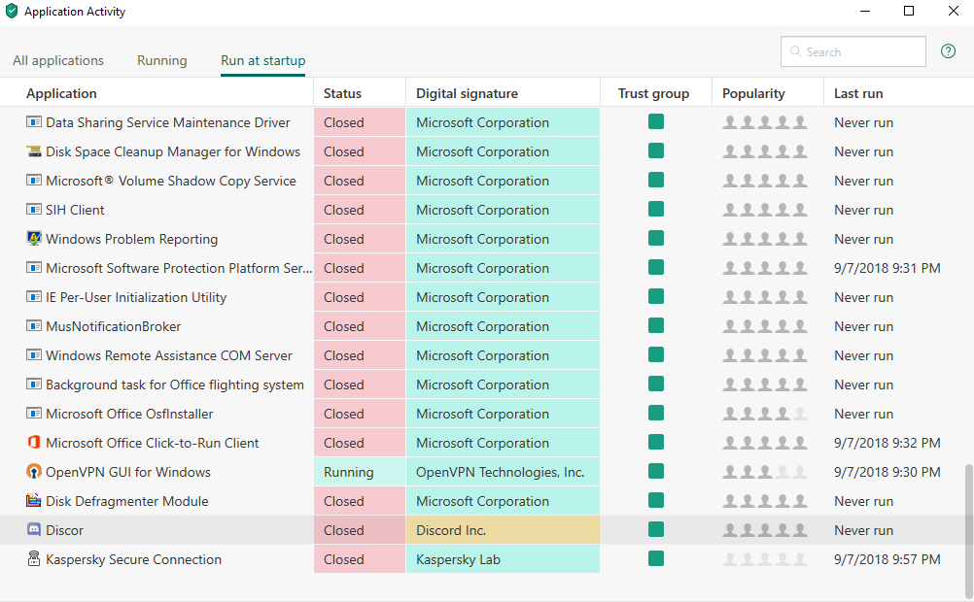Sort by the Application column header

(62, 93)
